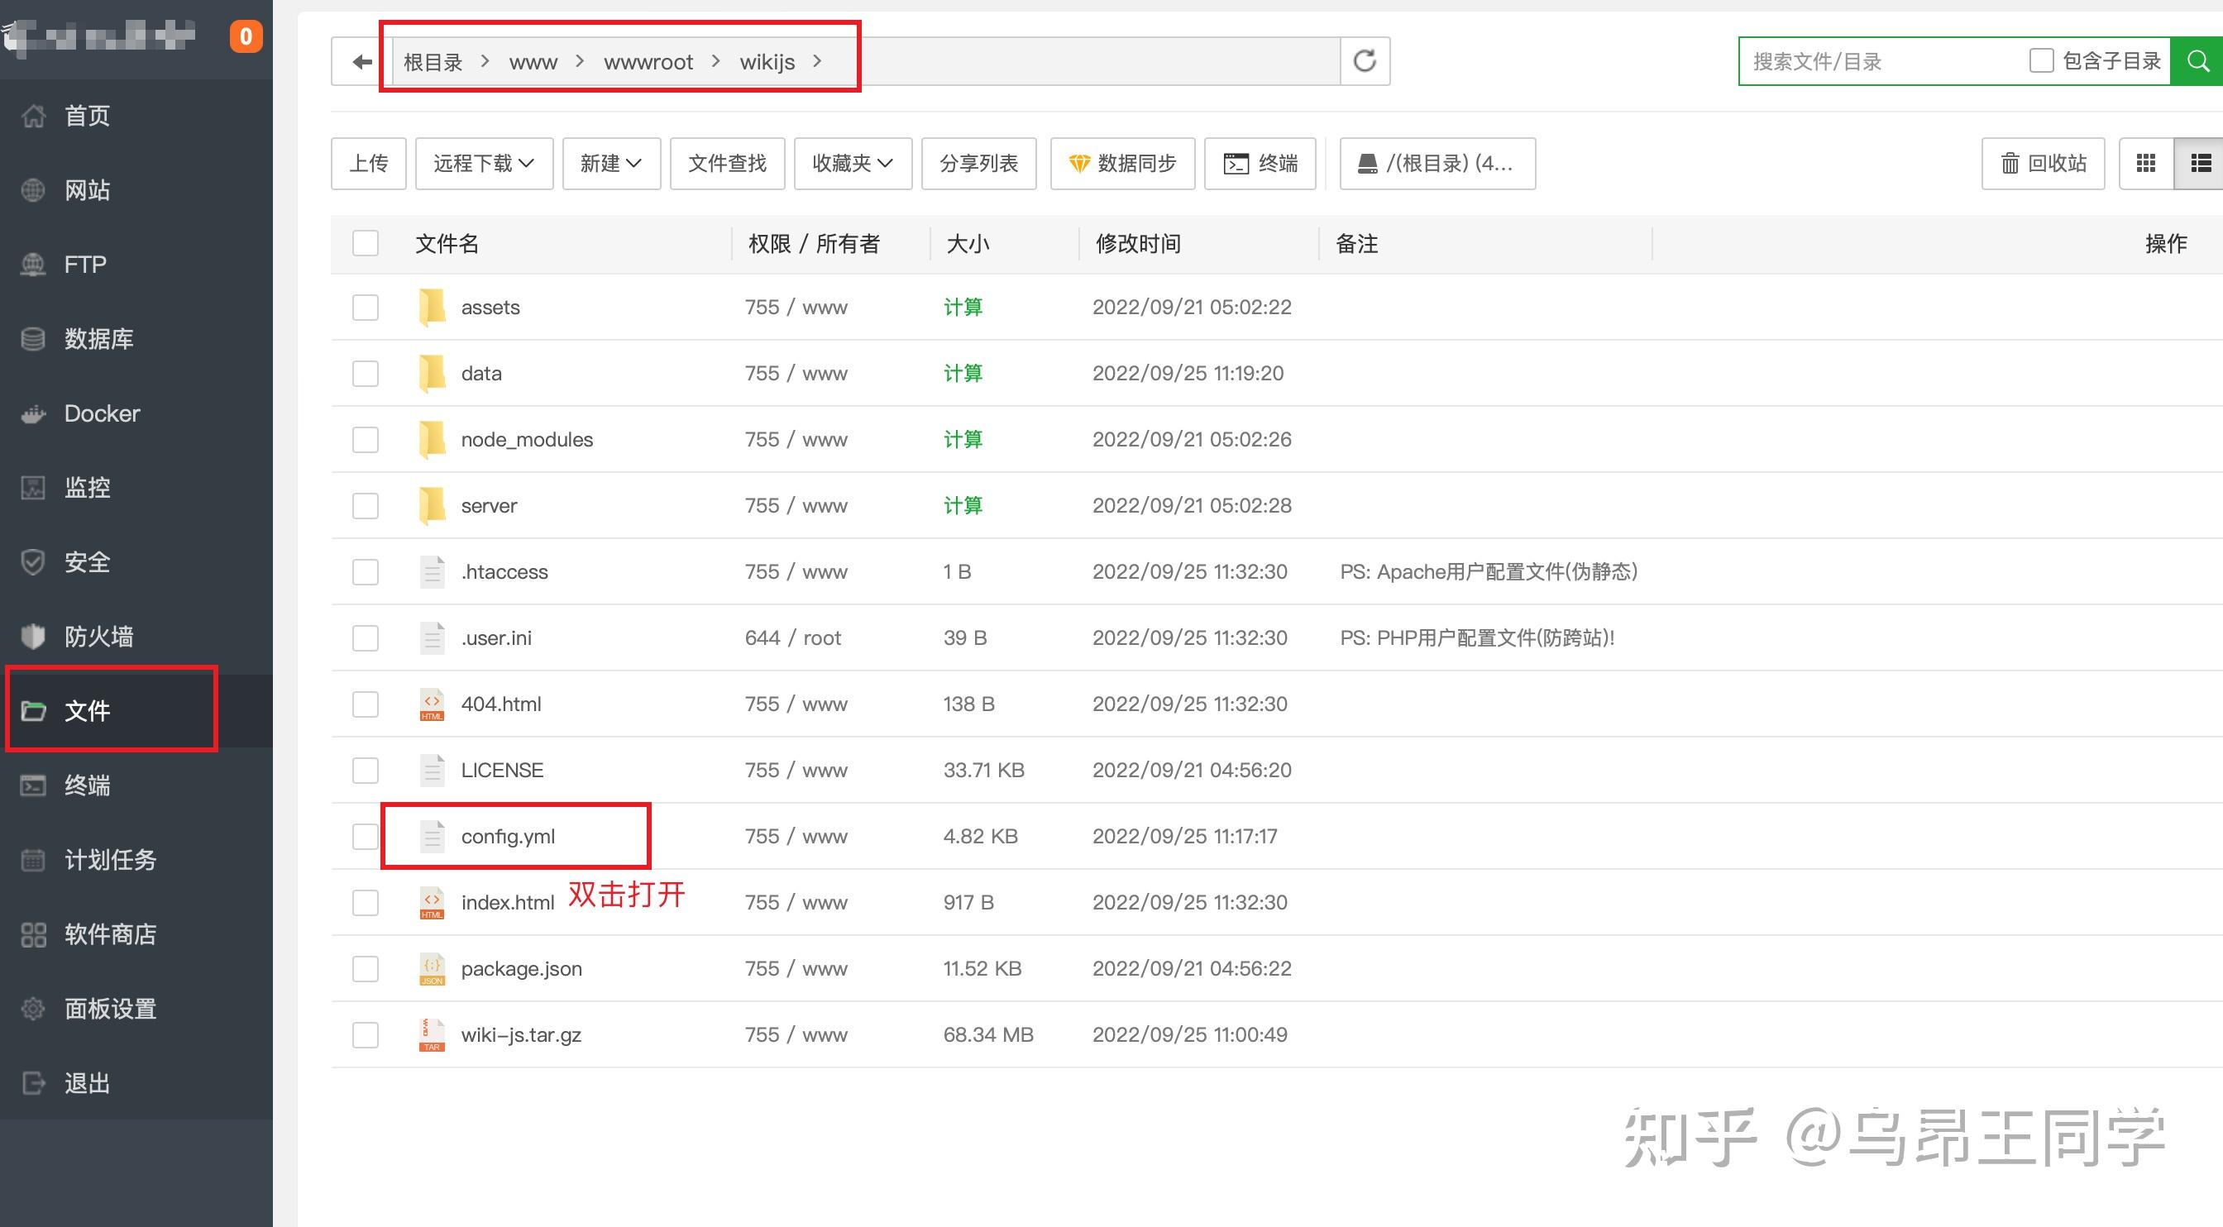
Task: Open the 软件商店 menu item
Action: (x=111, y=934)
